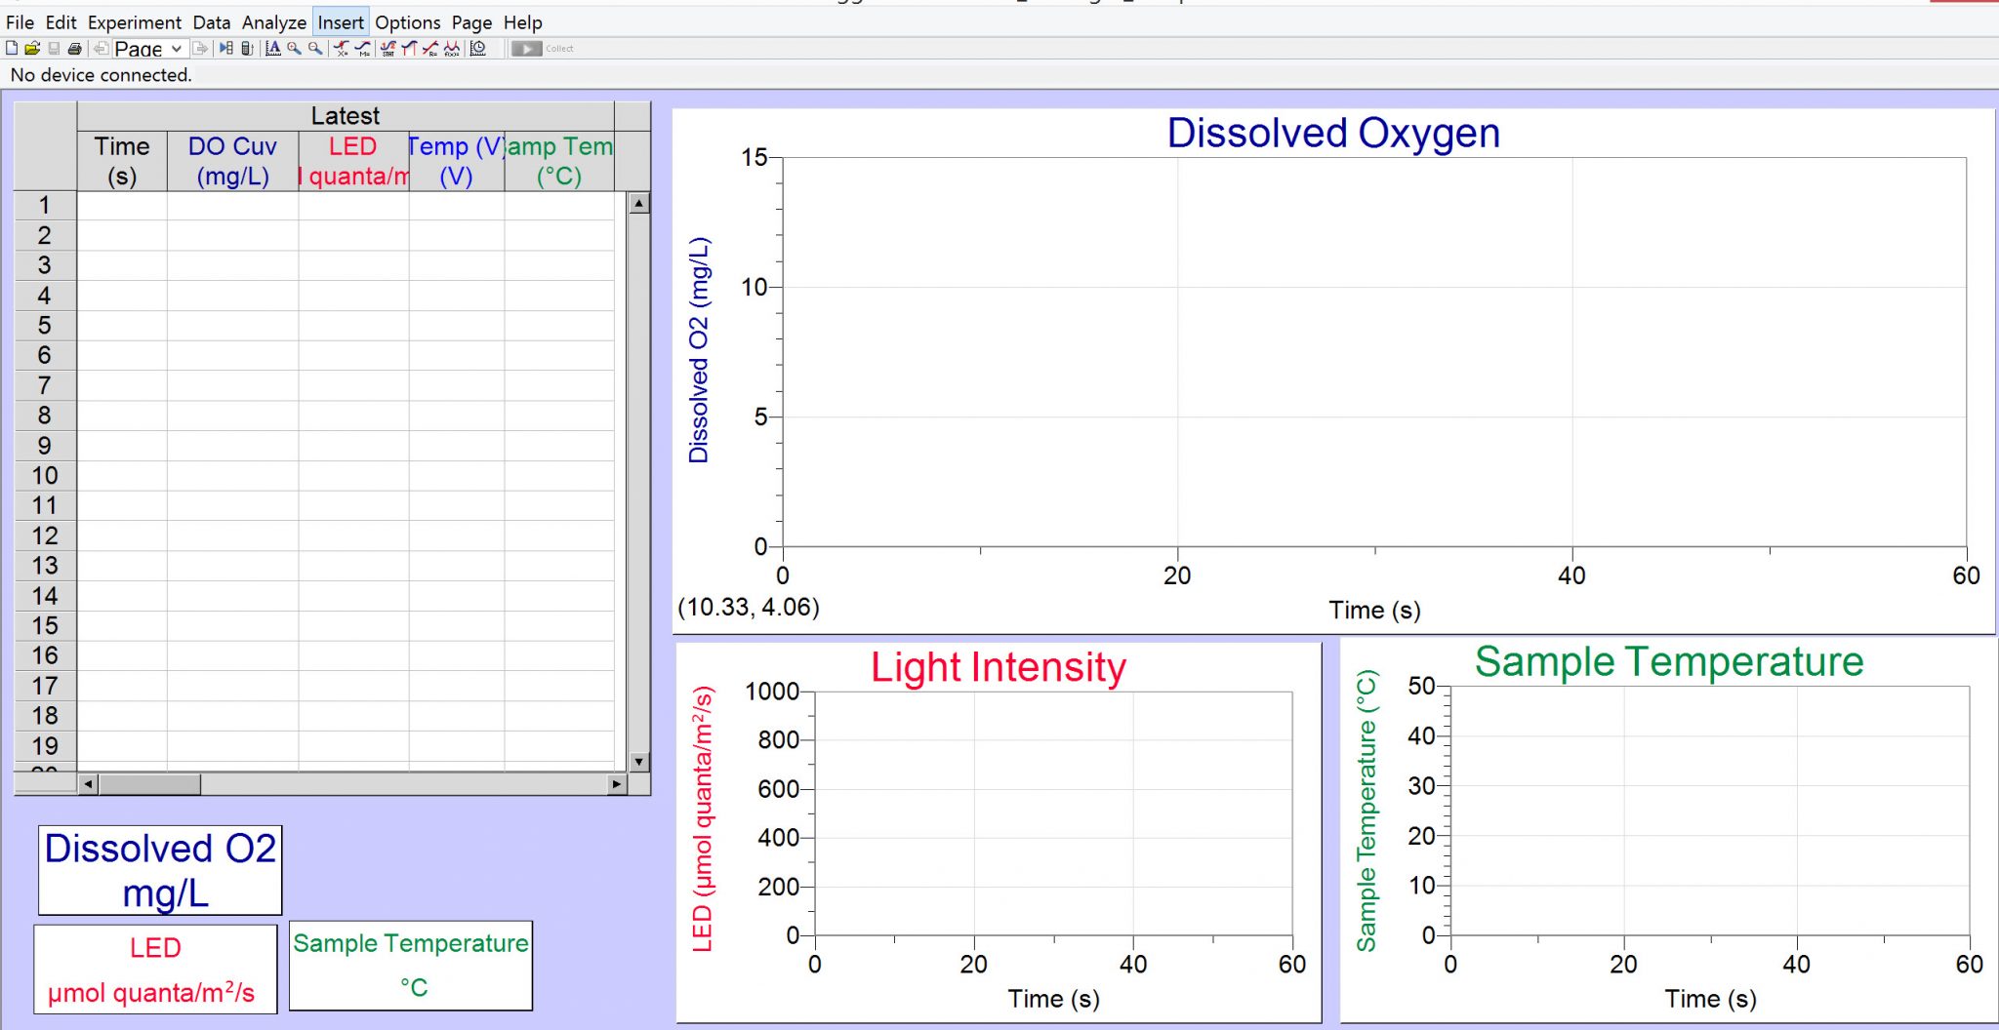Activate the Examine (X=) tool
Viewport: 1999px width, 1030px height.
coord(342,48)
